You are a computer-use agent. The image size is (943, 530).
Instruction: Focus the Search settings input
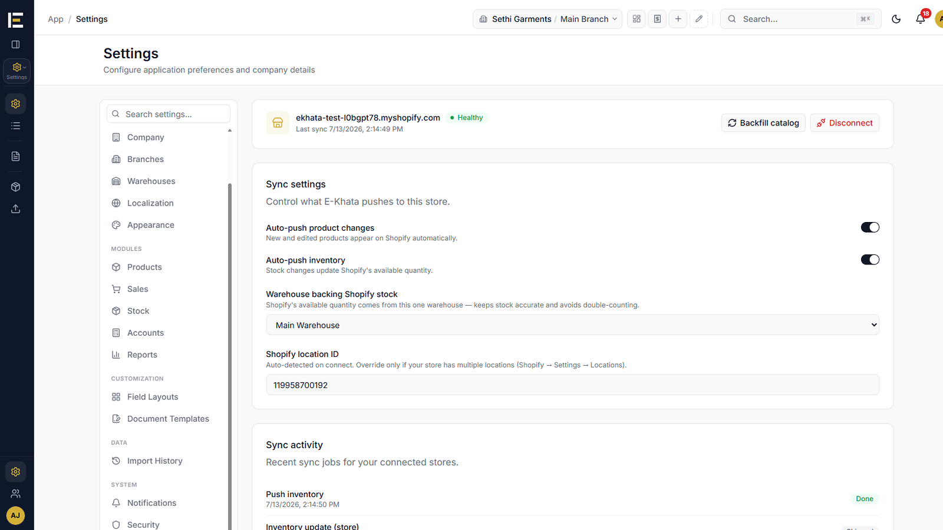(x=169, y=114)
